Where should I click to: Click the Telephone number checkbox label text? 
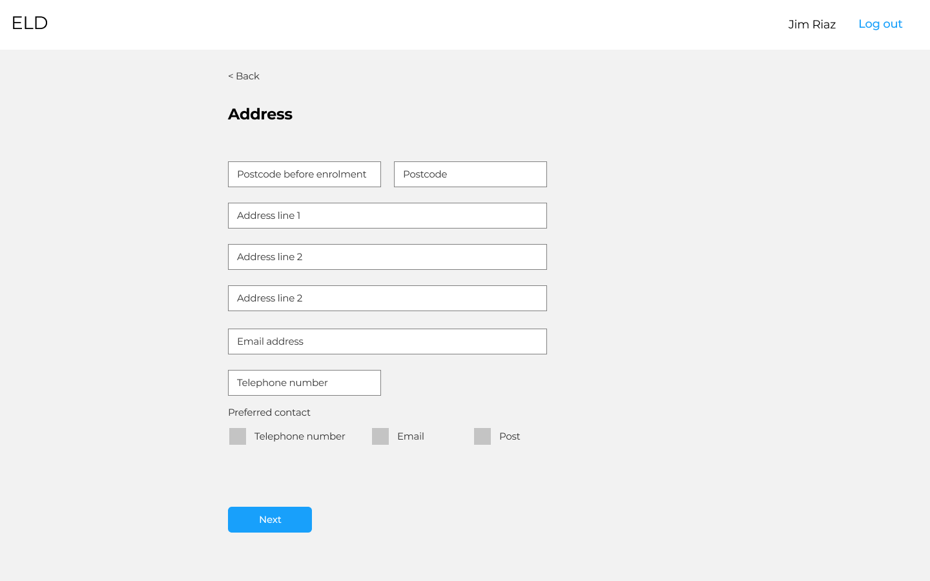click(300, 436)
